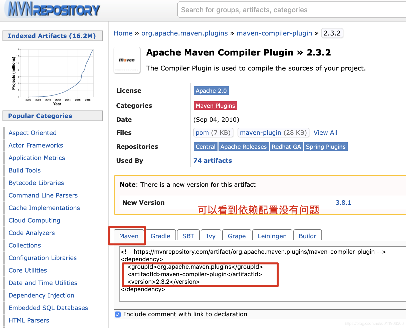Open the Collections category

pyautogui.click(x=25, y=245)
